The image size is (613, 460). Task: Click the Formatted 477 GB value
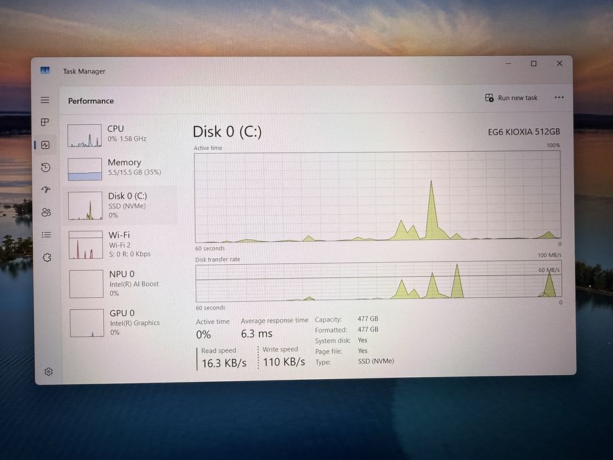[368, 329]
